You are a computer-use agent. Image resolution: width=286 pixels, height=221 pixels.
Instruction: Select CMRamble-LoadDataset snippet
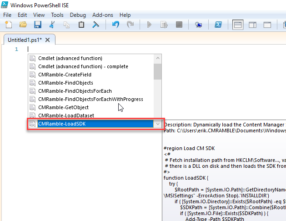coord(66,116)
